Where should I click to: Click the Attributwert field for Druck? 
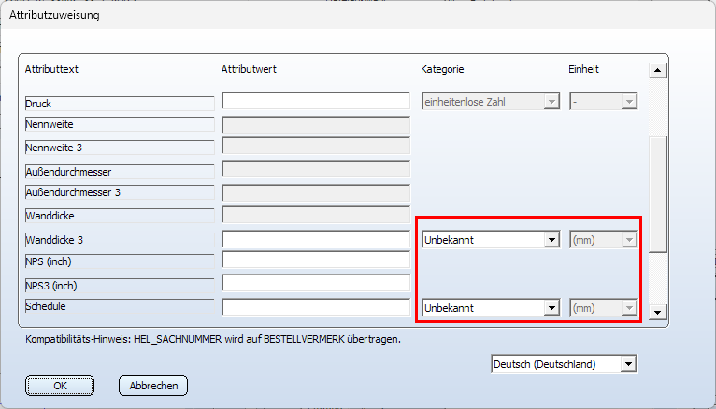[316, 101]
